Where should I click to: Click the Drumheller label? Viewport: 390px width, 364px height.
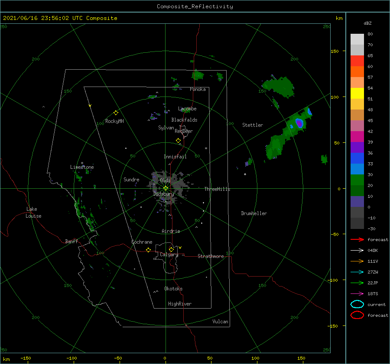(253, 213)
